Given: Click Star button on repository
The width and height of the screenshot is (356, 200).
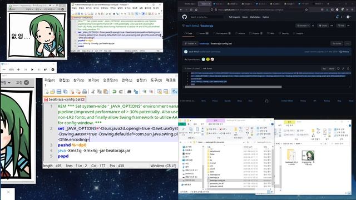Looking at the screenshot, I should [323, 26].
